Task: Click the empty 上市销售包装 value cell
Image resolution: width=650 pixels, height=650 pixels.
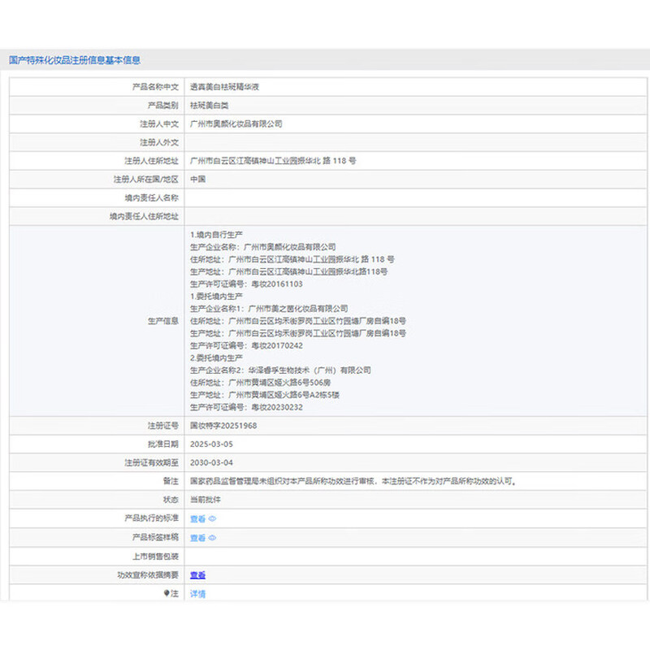Action: tap(406, 557)
